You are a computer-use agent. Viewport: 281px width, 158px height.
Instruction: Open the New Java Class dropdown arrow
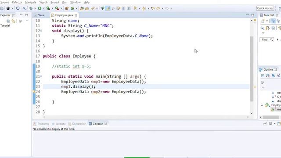(76, 8)
